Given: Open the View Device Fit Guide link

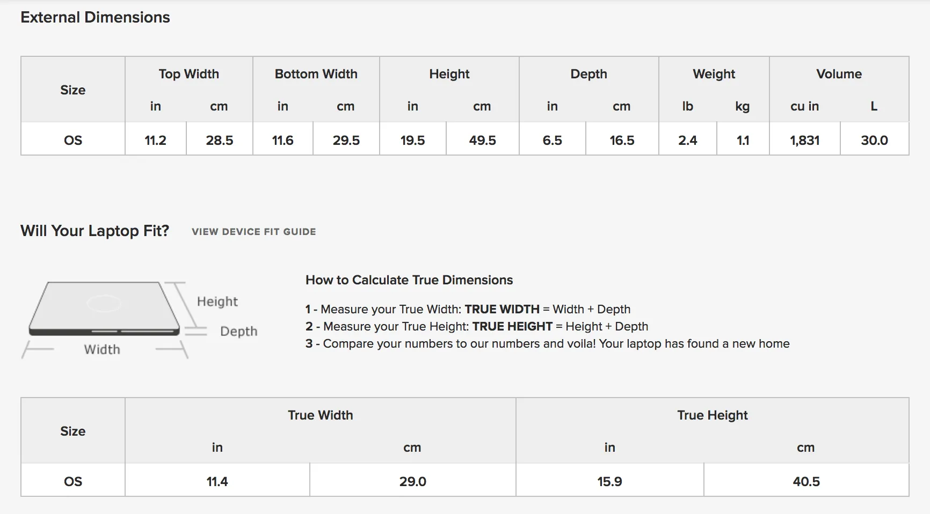Looking at the screenshot, I should pyautogui.click(x=254, y=232).
